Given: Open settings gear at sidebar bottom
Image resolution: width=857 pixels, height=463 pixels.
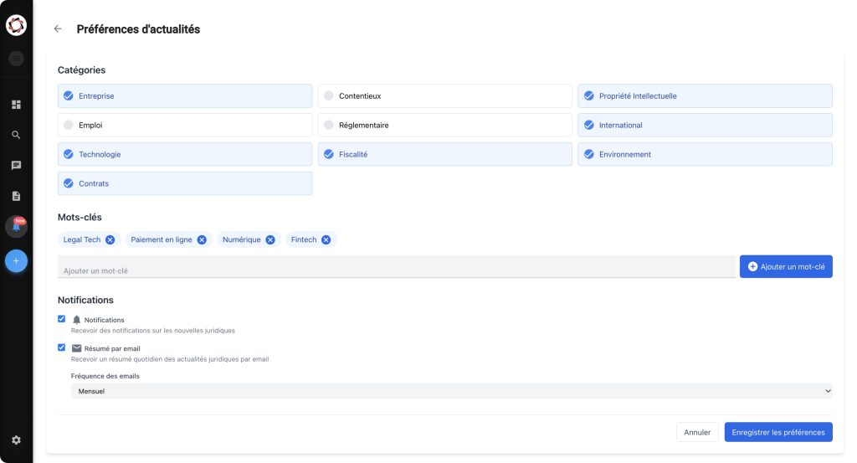Looking at the screenshot, I should 16,440.
